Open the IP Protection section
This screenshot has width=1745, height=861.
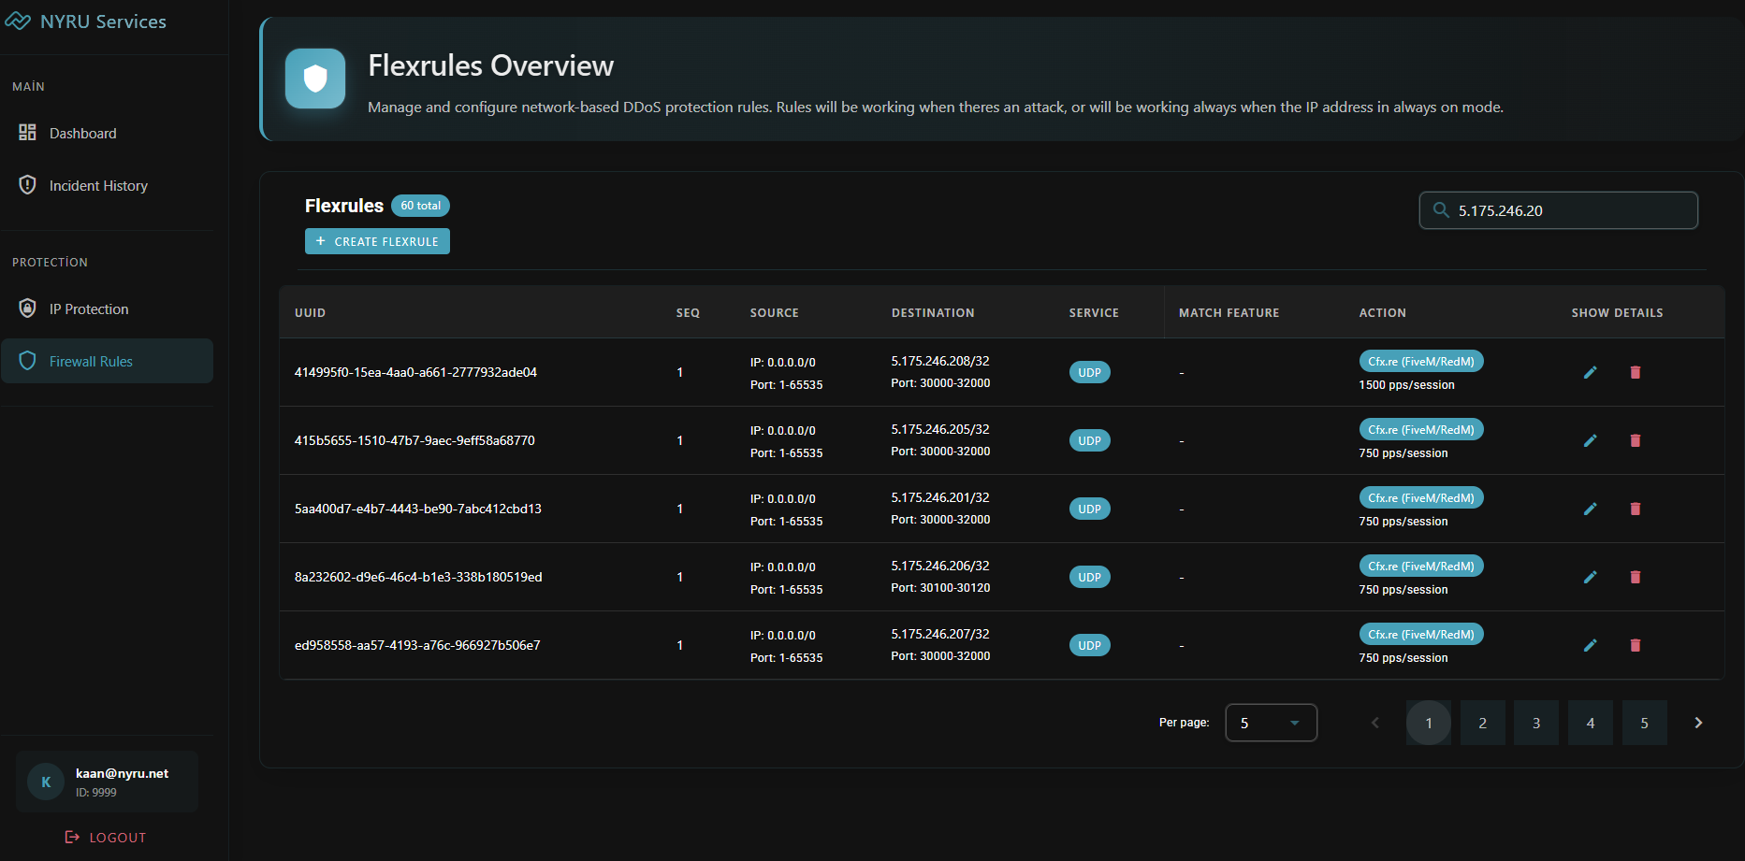(x=89, y=309)
